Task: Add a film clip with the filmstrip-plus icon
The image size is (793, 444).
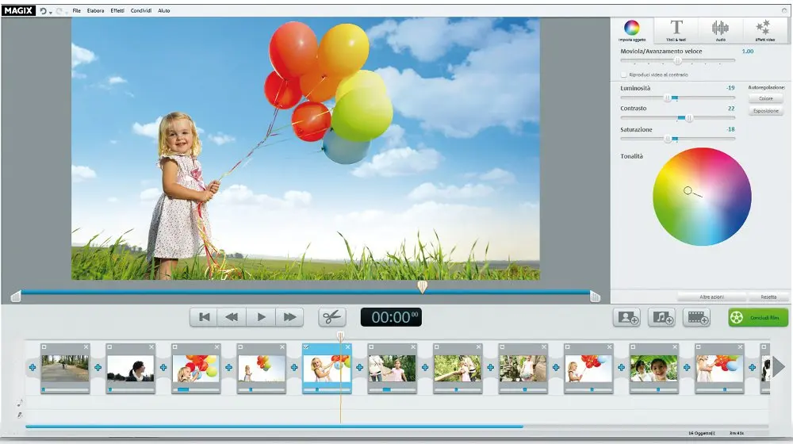Action: tap(696, 318)
